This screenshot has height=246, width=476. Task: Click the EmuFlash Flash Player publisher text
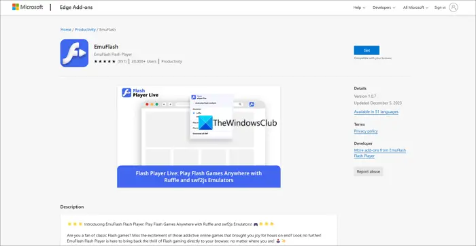113,54
